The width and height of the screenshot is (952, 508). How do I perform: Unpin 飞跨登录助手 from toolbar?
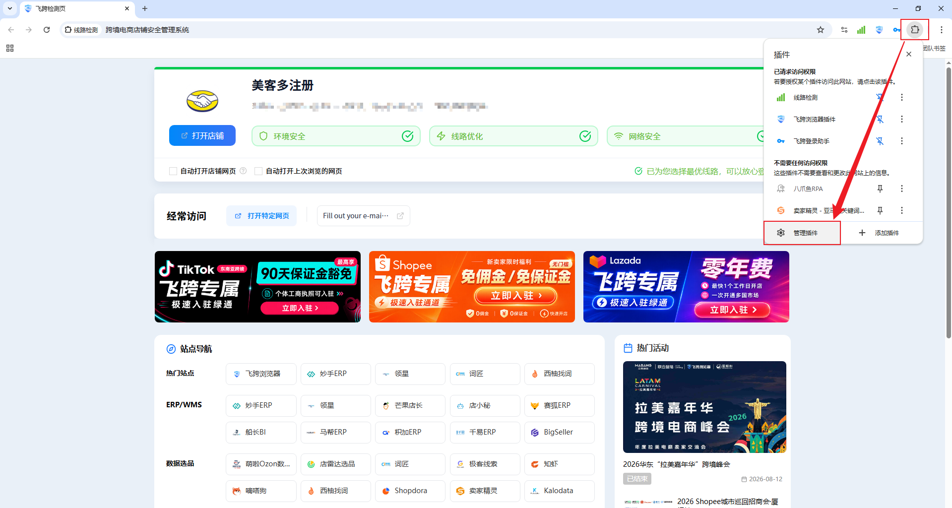point(880,141)
